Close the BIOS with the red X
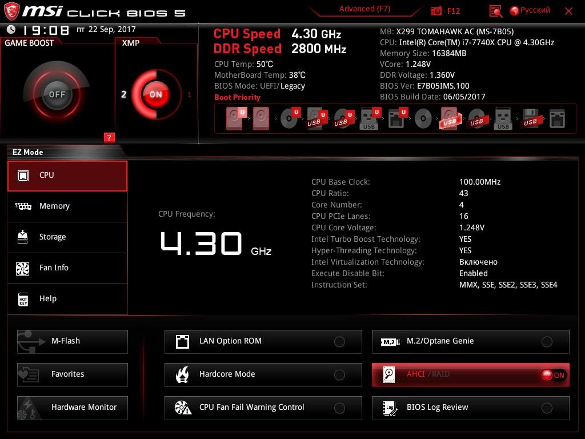Viewport: 585px width, 439px height. pyautogui.click(x=568, y=11)
